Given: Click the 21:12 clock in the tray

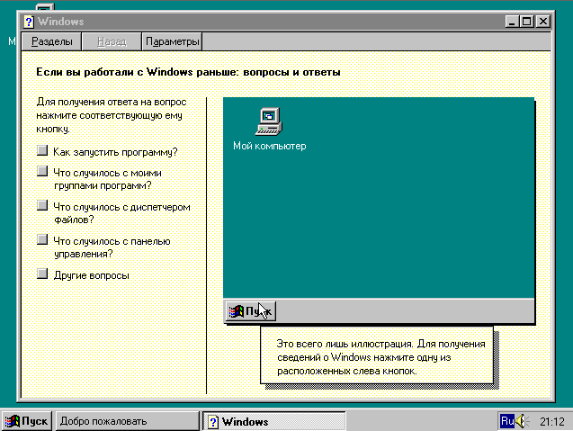Looking at the screenshot, I should (x=552, y=420).
